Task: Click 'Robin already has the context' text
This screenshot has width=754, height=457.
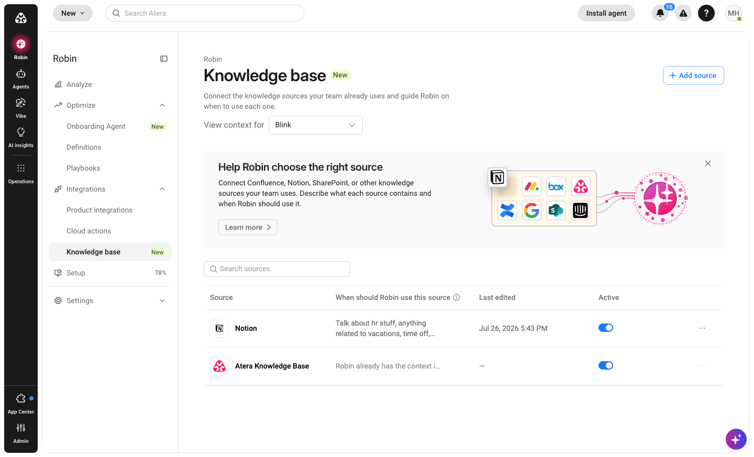Action: click(x=388, y=366)
